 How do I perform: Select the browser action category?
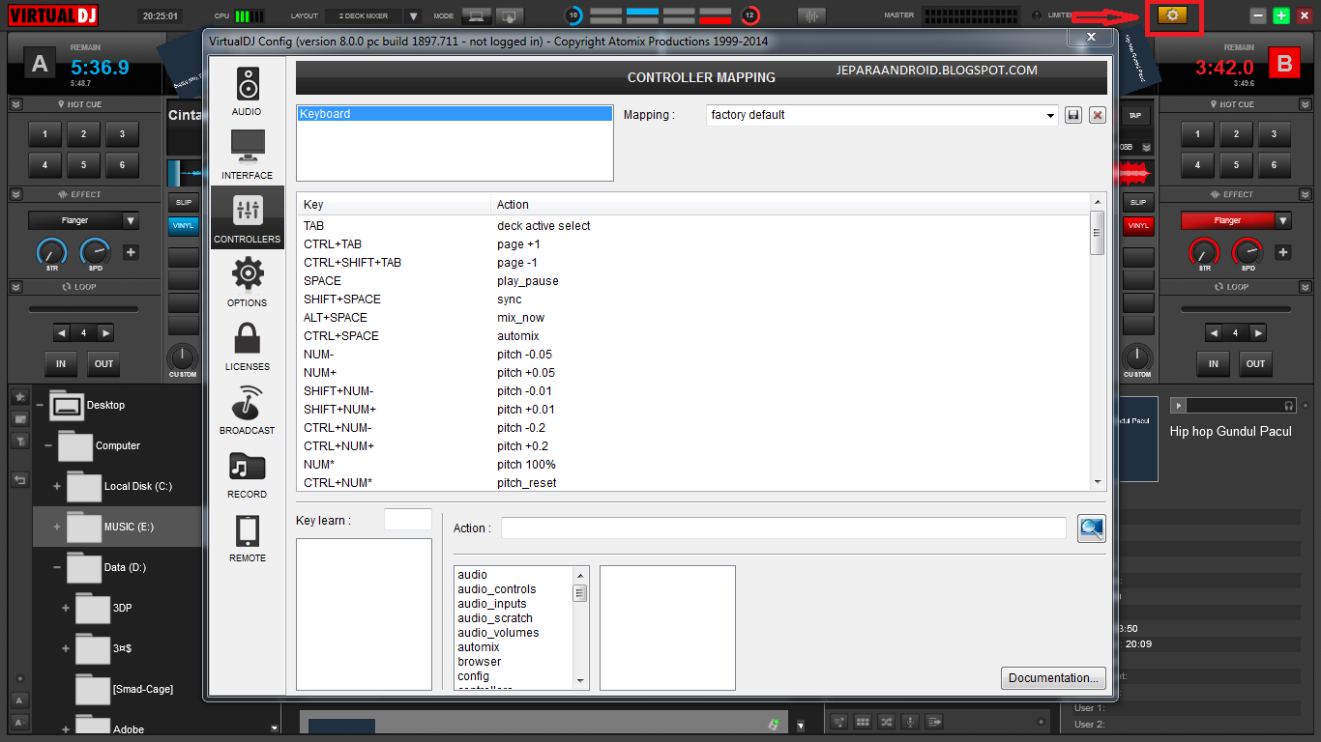(480, 662)
